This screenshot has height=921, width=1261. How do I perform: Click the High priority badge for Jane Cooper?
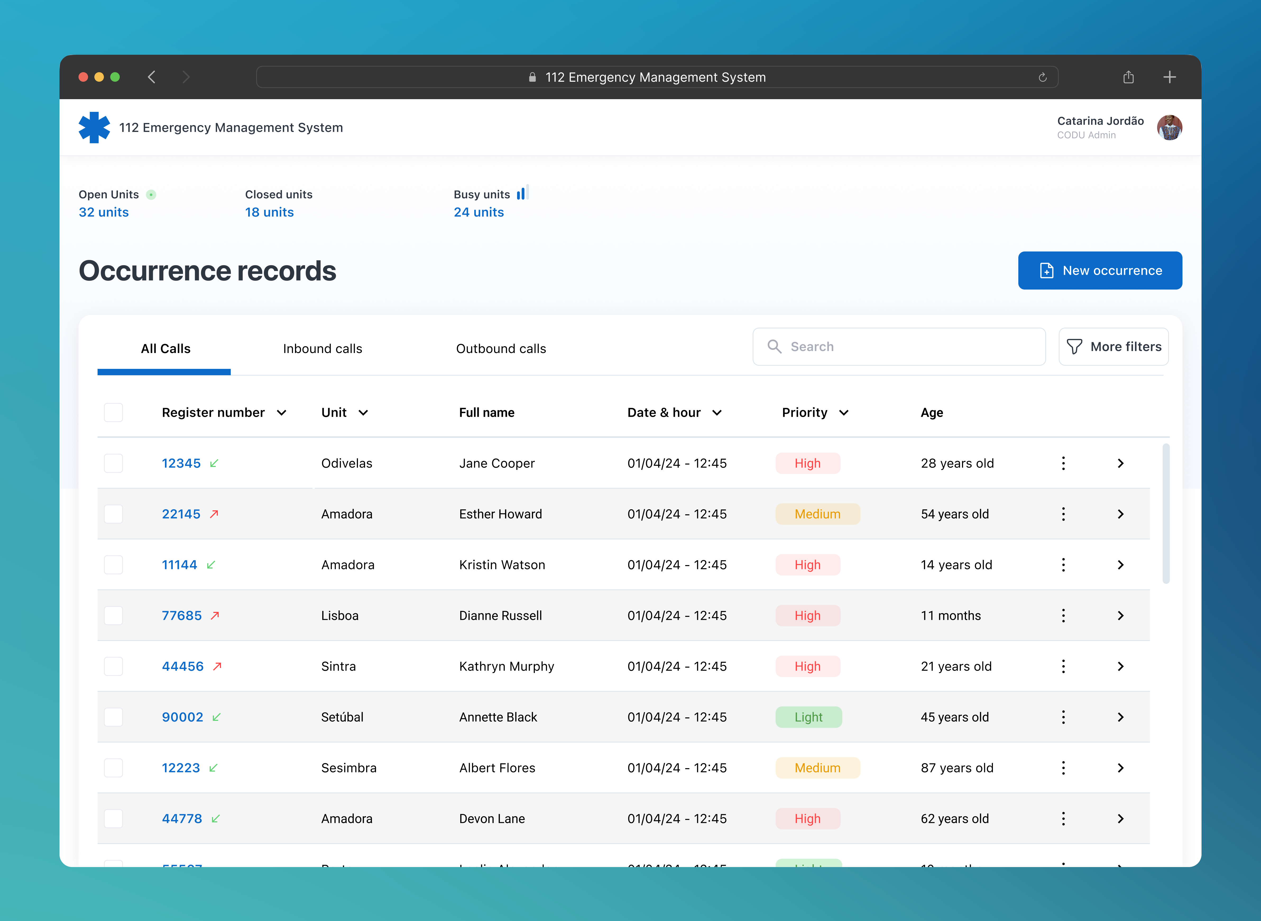point(807,463)
